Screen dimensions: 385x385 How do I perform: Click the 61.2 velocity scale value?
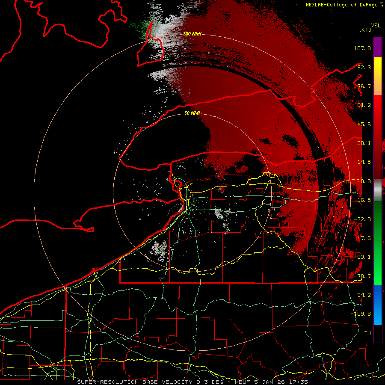coord(364,105)
